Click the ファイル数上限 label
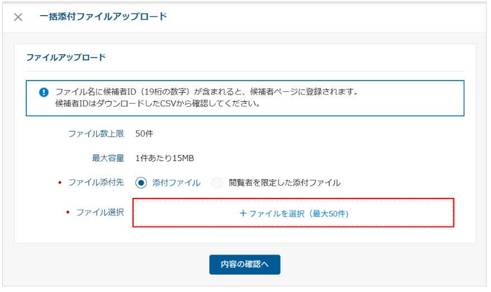 coord(96,134)
